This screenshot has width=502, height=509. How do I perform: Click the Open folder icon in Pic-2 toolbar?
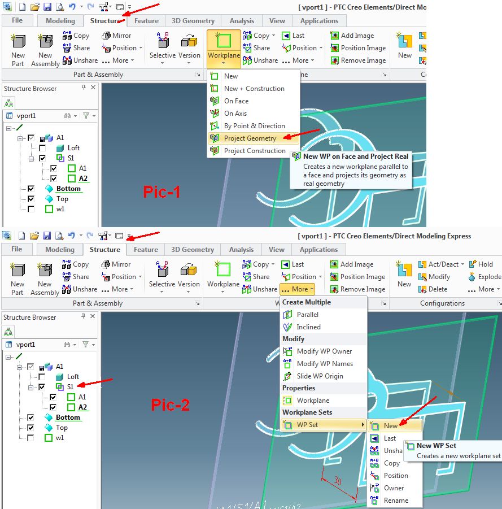(x=34, y=236)
